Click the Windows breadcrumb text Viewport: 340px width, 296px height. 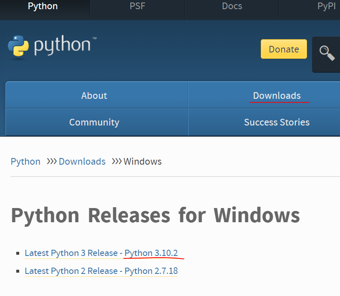point(142,162)
